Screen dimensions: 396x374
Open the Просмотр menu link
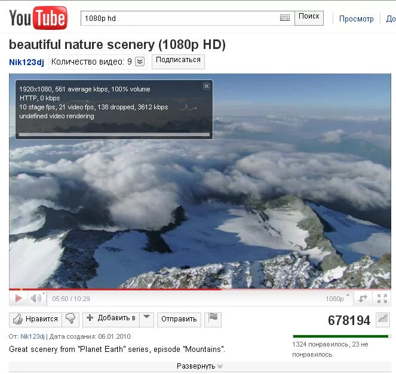coord(356,19)
